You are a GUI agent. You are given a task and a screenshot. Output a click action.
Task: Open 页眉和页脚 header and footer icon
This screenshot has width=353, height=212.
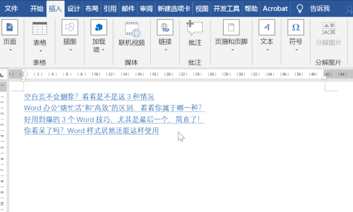[x=231, y=27]
